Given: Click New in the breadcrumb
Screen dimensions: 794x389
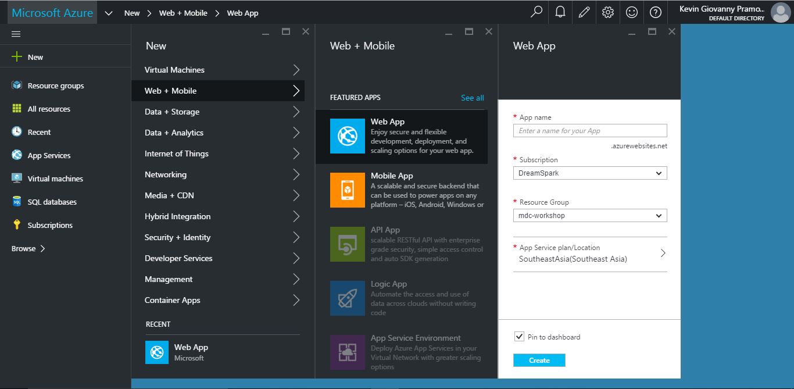Looking at the screenshot, I should click(x=132, y=13).
